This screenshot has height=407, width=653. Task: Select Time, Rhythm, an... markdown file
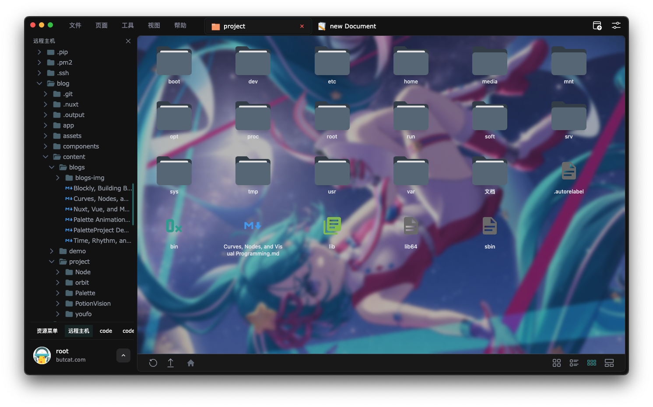click(x=98, y=241)
